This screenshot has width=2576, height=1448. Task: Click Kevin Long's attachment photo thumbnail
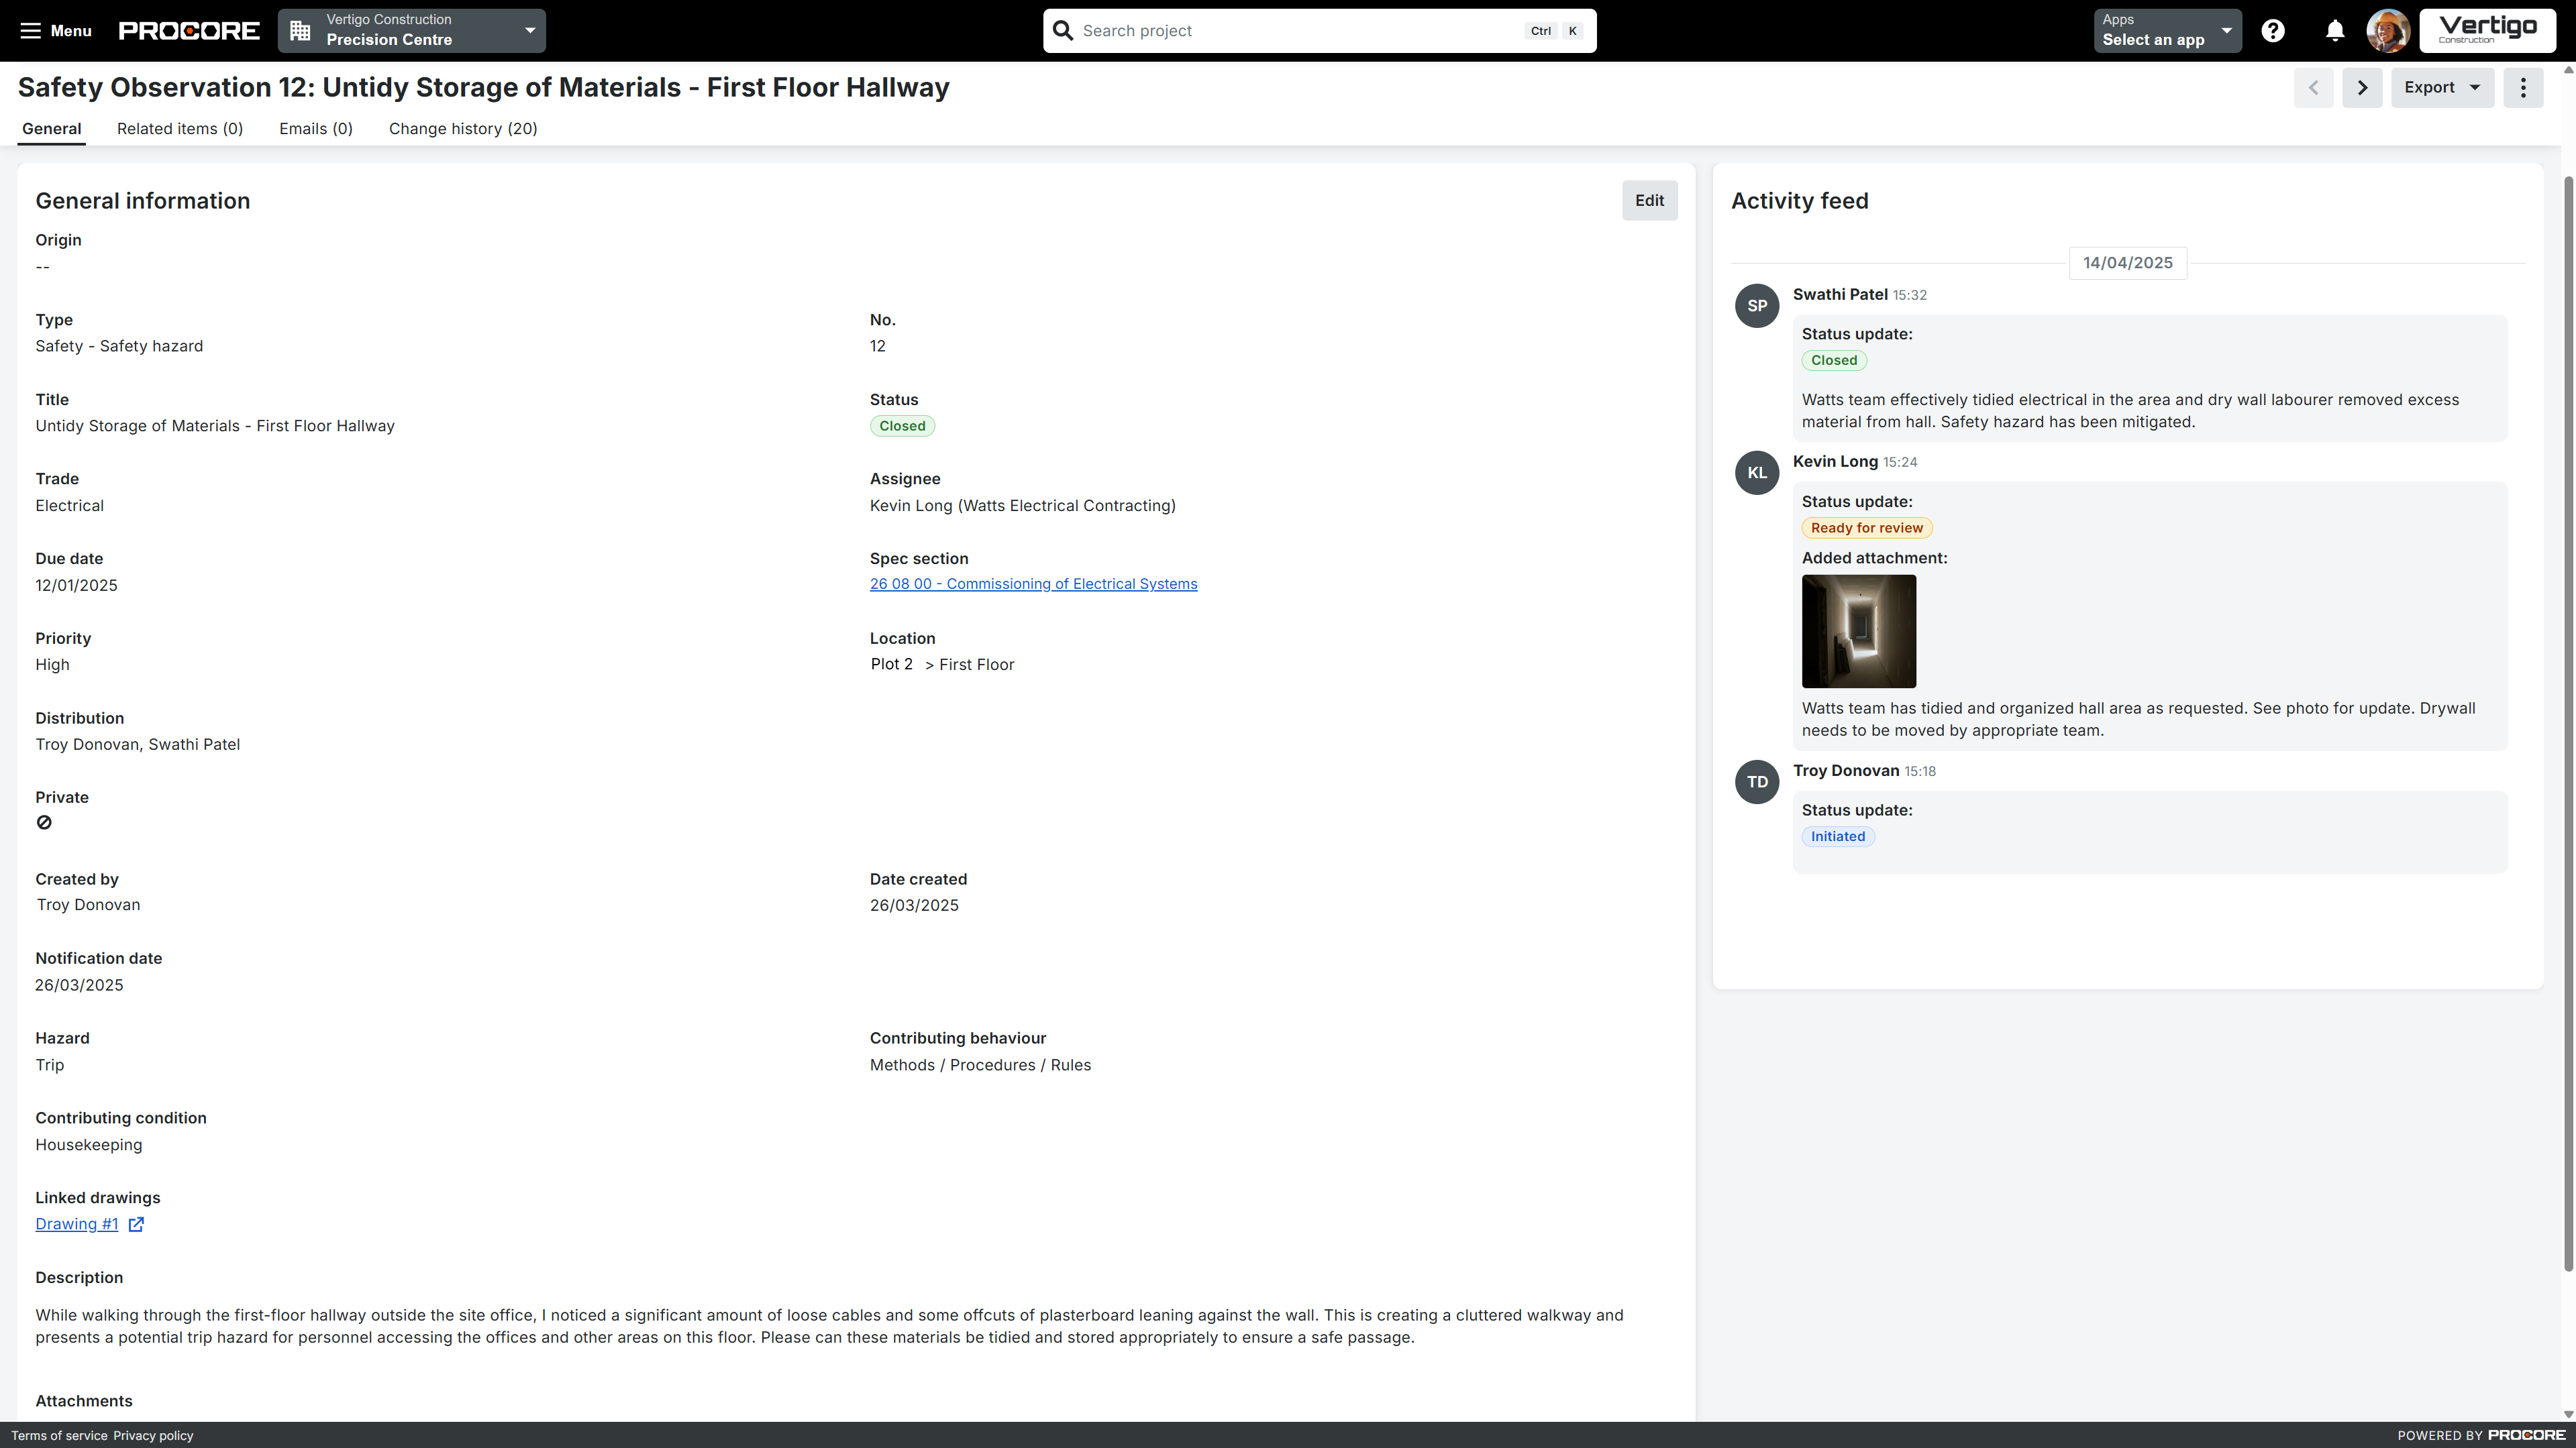1858,632
